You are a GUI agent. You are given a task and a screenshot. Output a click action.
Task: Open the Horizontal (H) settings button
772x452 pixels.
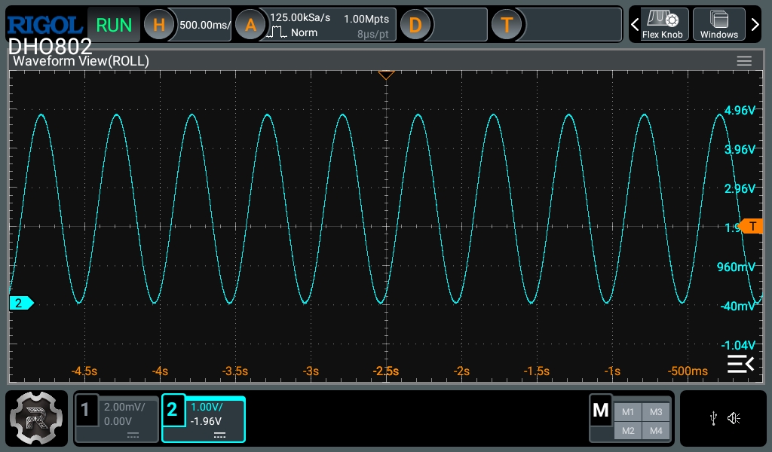158,25
